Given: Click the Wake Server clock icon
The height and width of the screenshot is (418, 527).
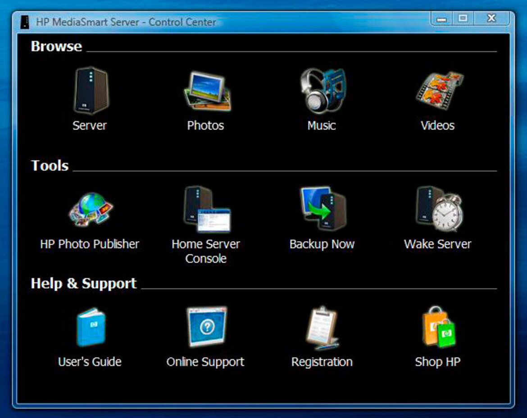Looking at the screenshot, I should 439,209.
